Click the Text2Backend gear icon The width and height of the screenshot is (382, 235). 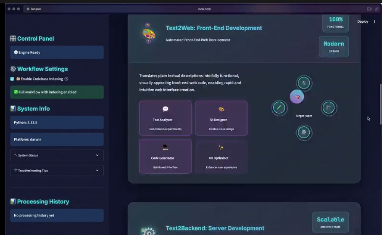pyautogui.click(x=148, y=231)
